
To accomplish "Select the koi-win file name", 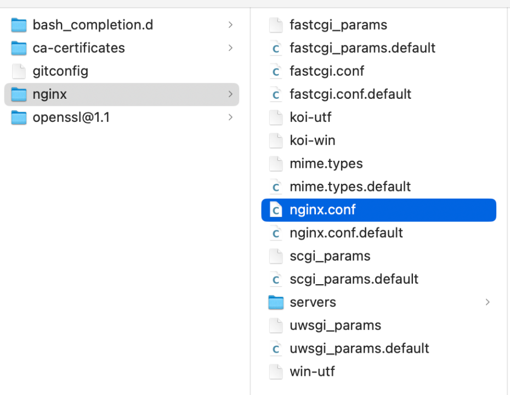I will pyautogui.click(x=313, y=140).
